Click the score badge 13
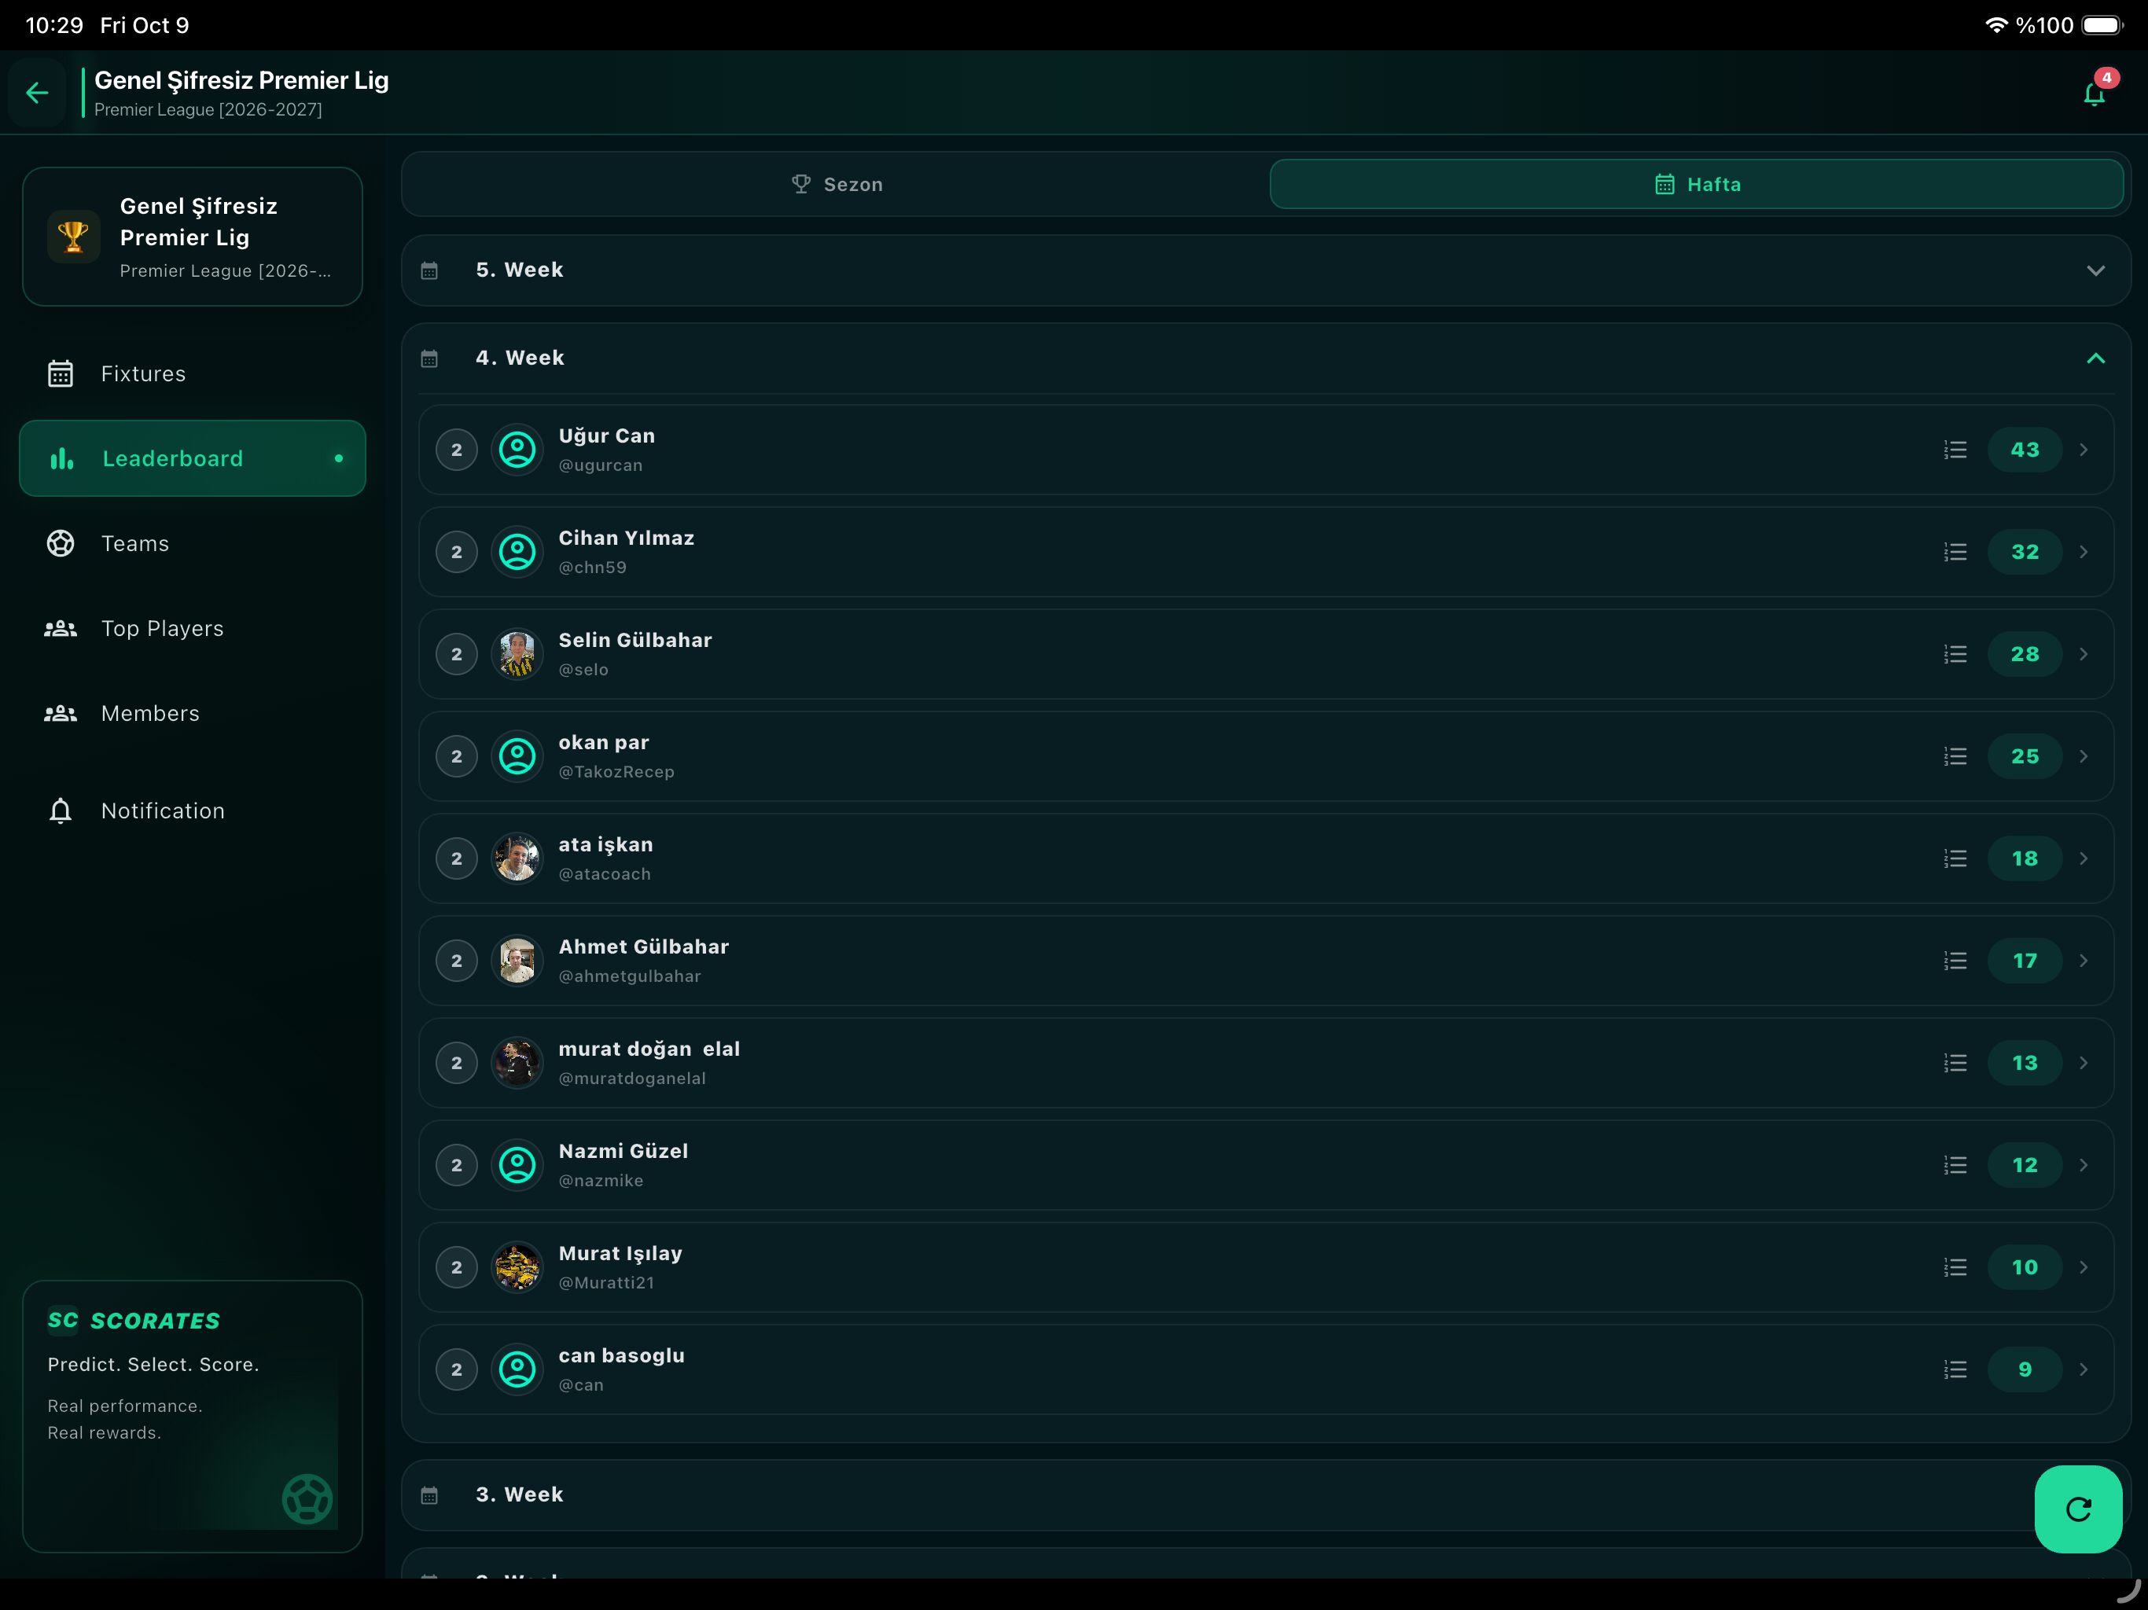This screenshot has width=2148, height=1610. [2025, 1064]
